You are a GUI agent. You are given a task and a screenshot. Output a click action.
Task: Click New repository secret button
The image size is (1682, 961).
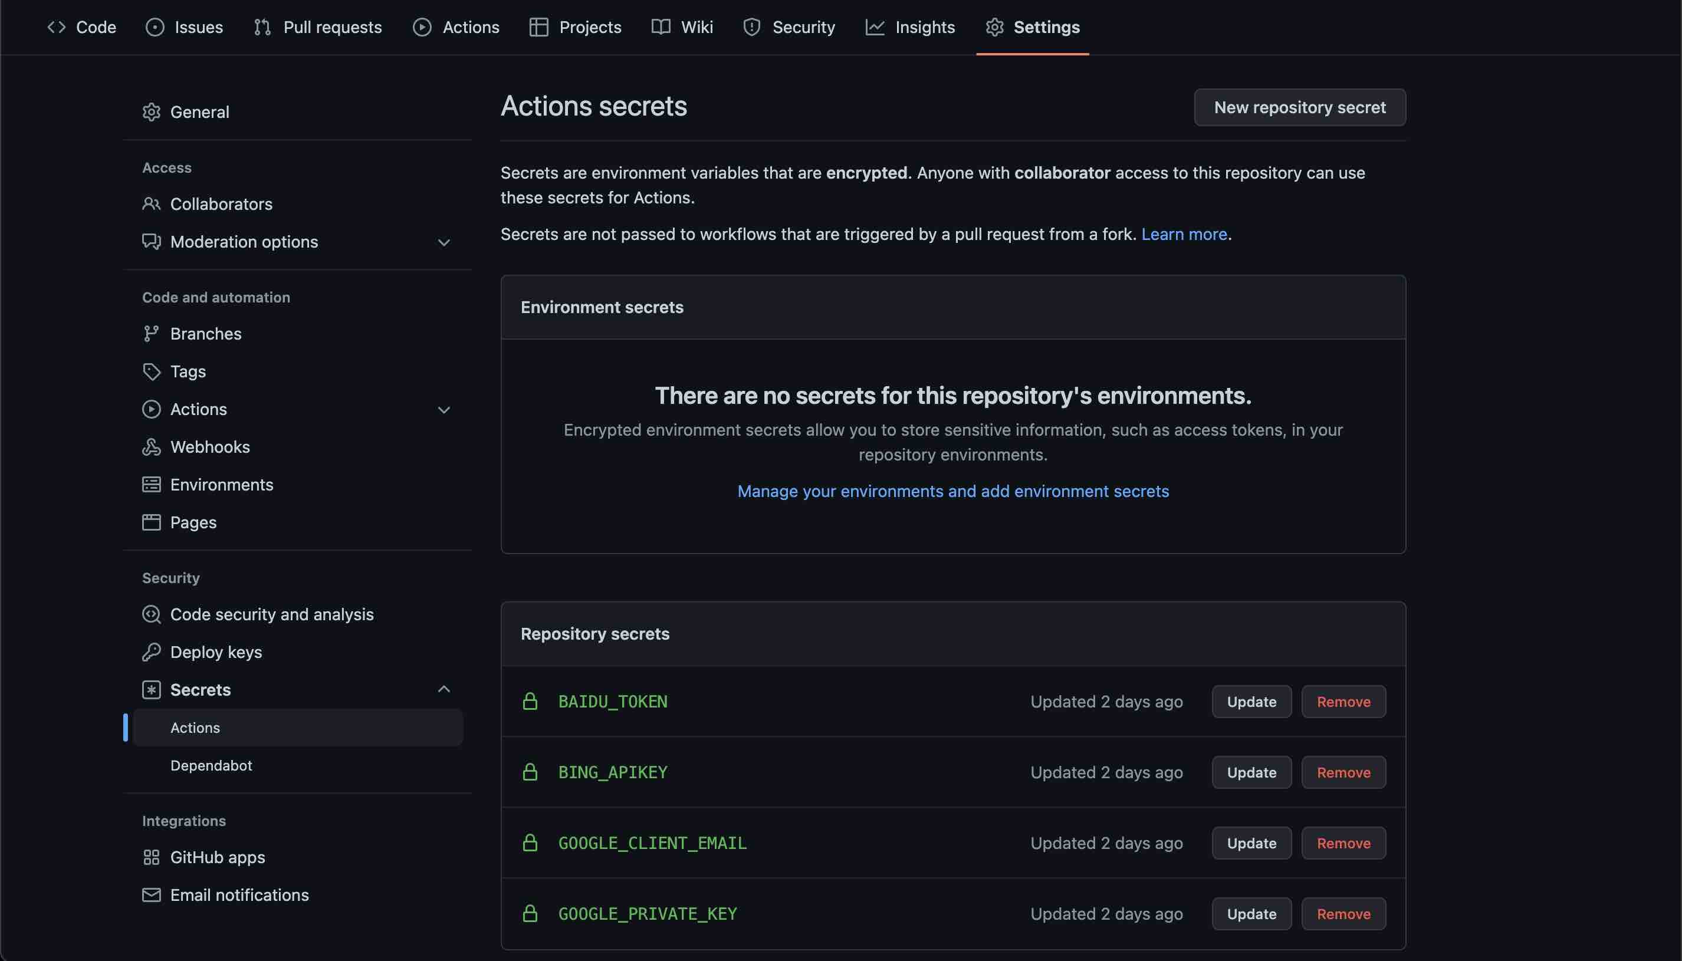[x=1299, y=107]
